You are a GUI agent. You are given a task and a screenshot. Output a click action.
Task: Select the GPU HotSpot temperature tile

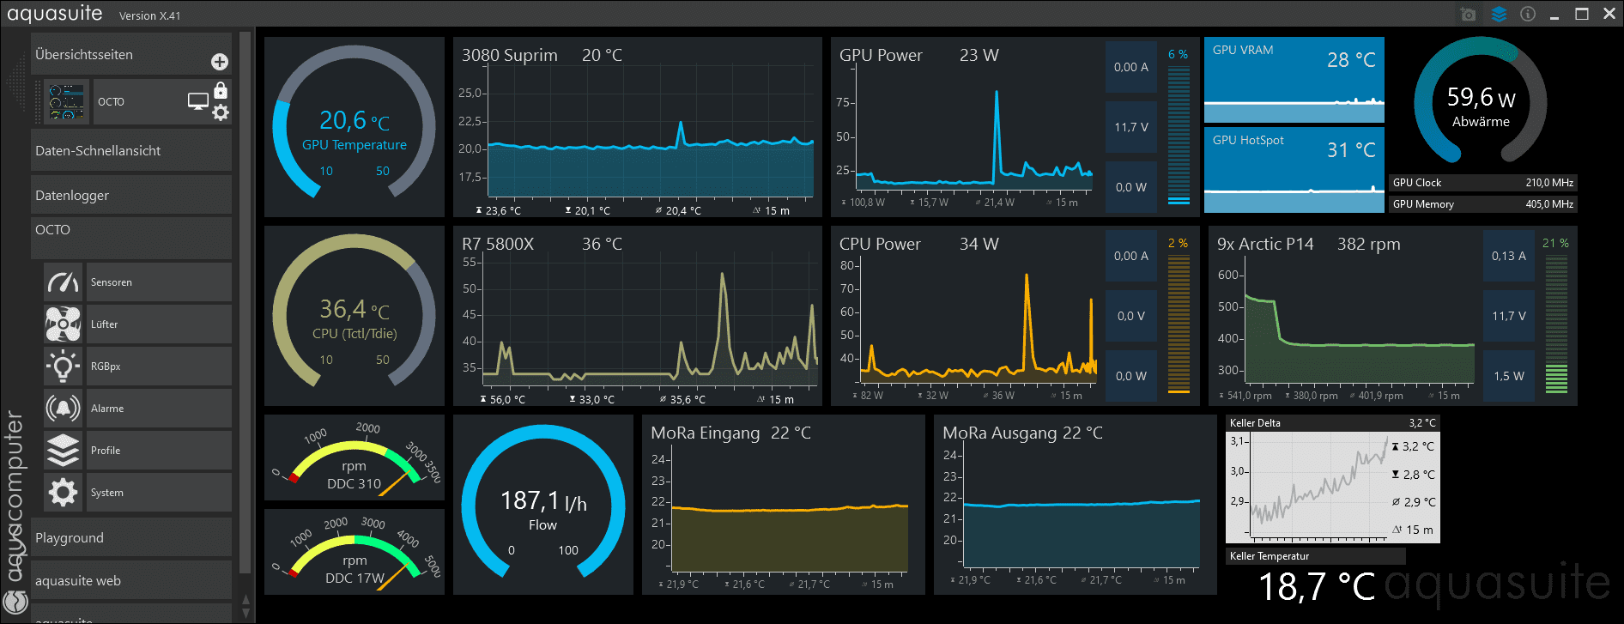pos(1294,170)
